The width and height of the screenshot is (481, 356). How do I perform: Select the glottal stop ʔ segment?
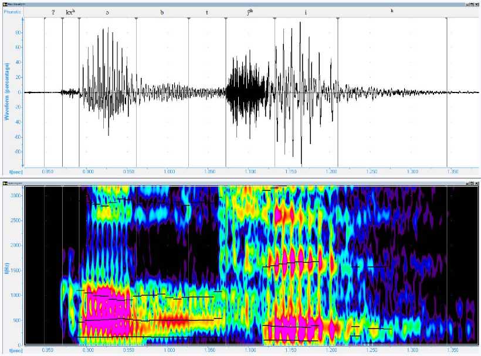pos(53,12)
